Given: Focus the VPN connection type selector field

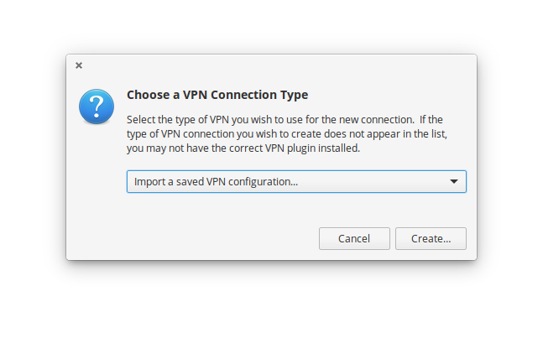Looking at the screenshot, I should (x=296, y=181).
